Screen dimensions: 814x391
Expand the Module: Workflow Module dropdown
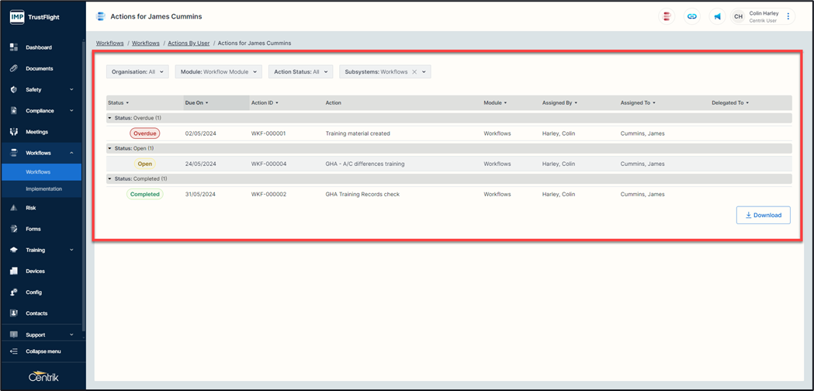click(x=218, y=72)
